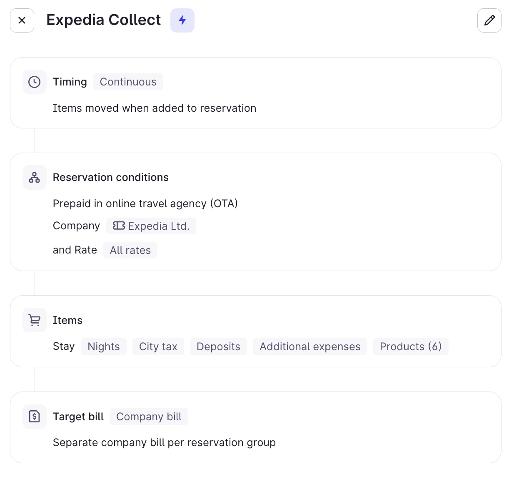
Task: Click the Expedia Collect title
Action: click(x=104, y=20)
